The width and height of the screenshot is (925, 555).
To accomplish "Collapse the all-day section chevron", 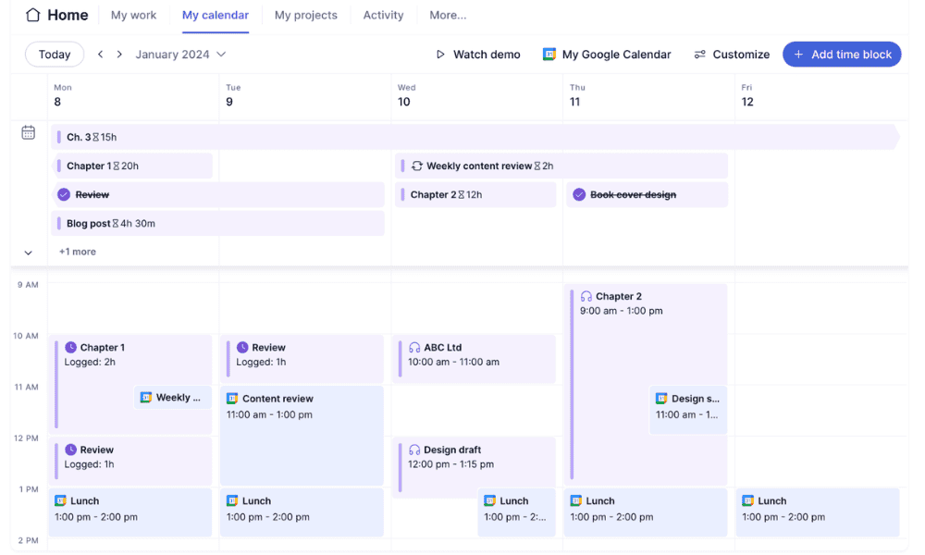I will pos(28,253).
